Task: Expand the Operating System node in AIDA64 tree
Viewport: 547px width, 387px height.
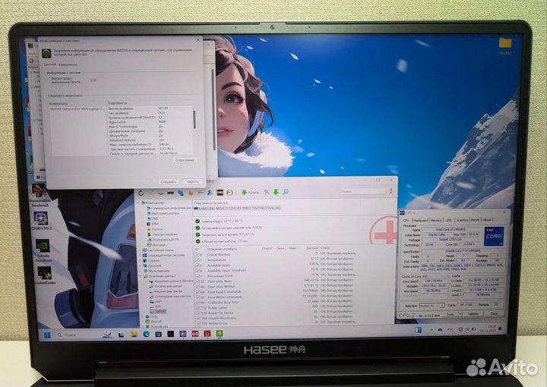Action: tap(141, 255)
